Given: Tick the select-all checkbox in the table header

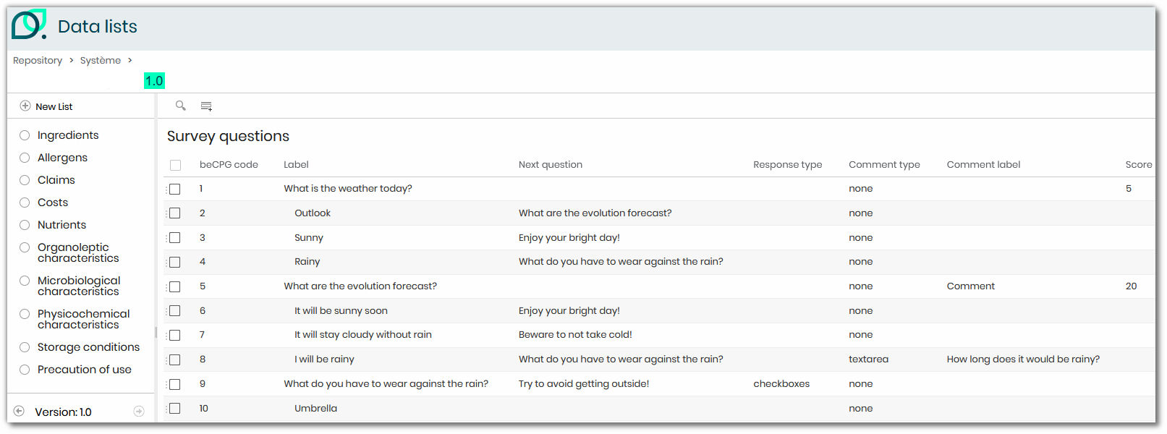Looking at the screenshot, I should tap(175, 165).
